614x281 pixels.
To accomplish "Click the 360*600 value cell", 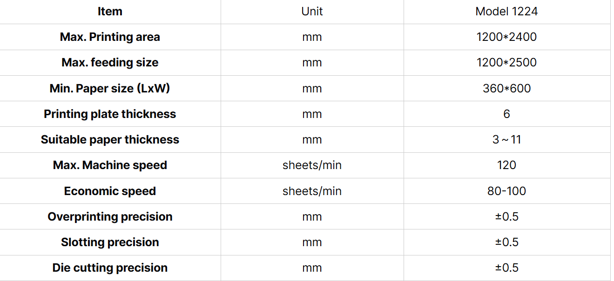I will pyautogui.click(x=506, y=88).
